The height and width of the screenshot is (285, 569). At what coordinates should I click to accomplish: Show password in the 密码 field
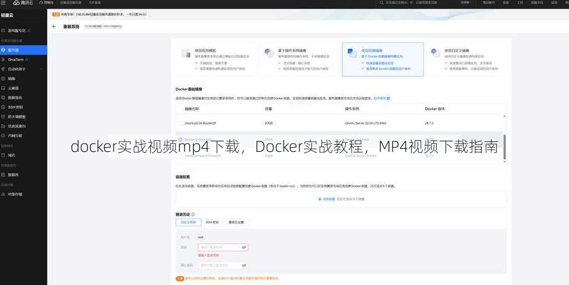click(x=244, y=247)
